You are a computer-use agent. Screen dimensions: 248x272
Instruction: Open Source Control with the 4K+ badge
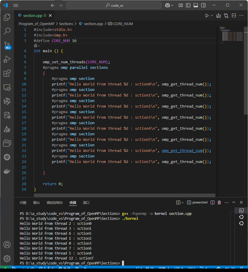(7, 45)
